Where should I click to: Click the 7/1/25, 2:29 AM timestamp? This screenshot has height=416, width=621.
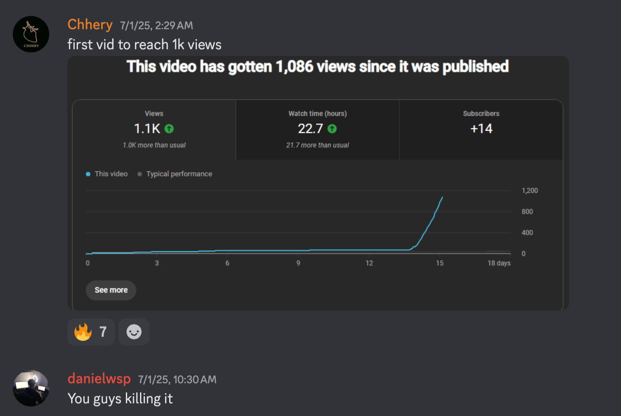coord(156,26)
